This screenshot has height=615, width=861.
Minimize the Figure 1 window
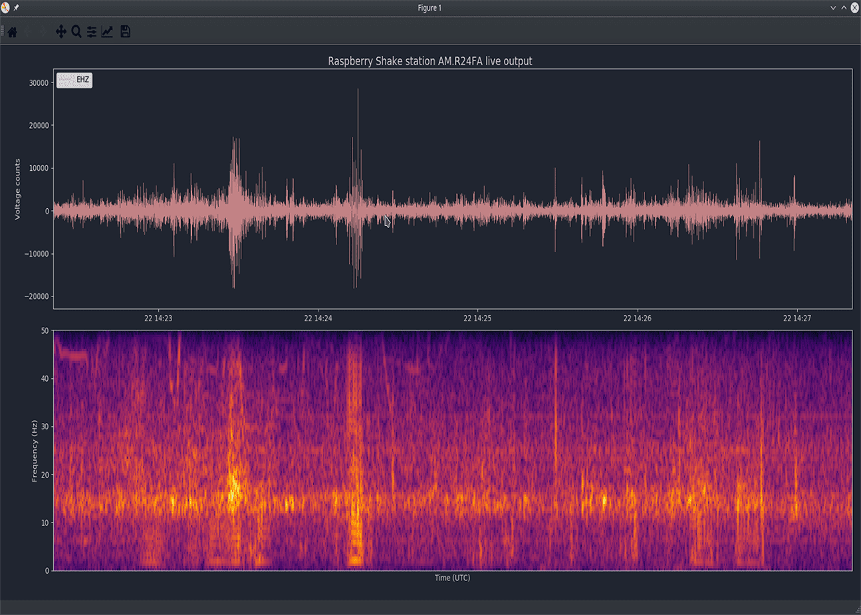click(x=833, y=8)
